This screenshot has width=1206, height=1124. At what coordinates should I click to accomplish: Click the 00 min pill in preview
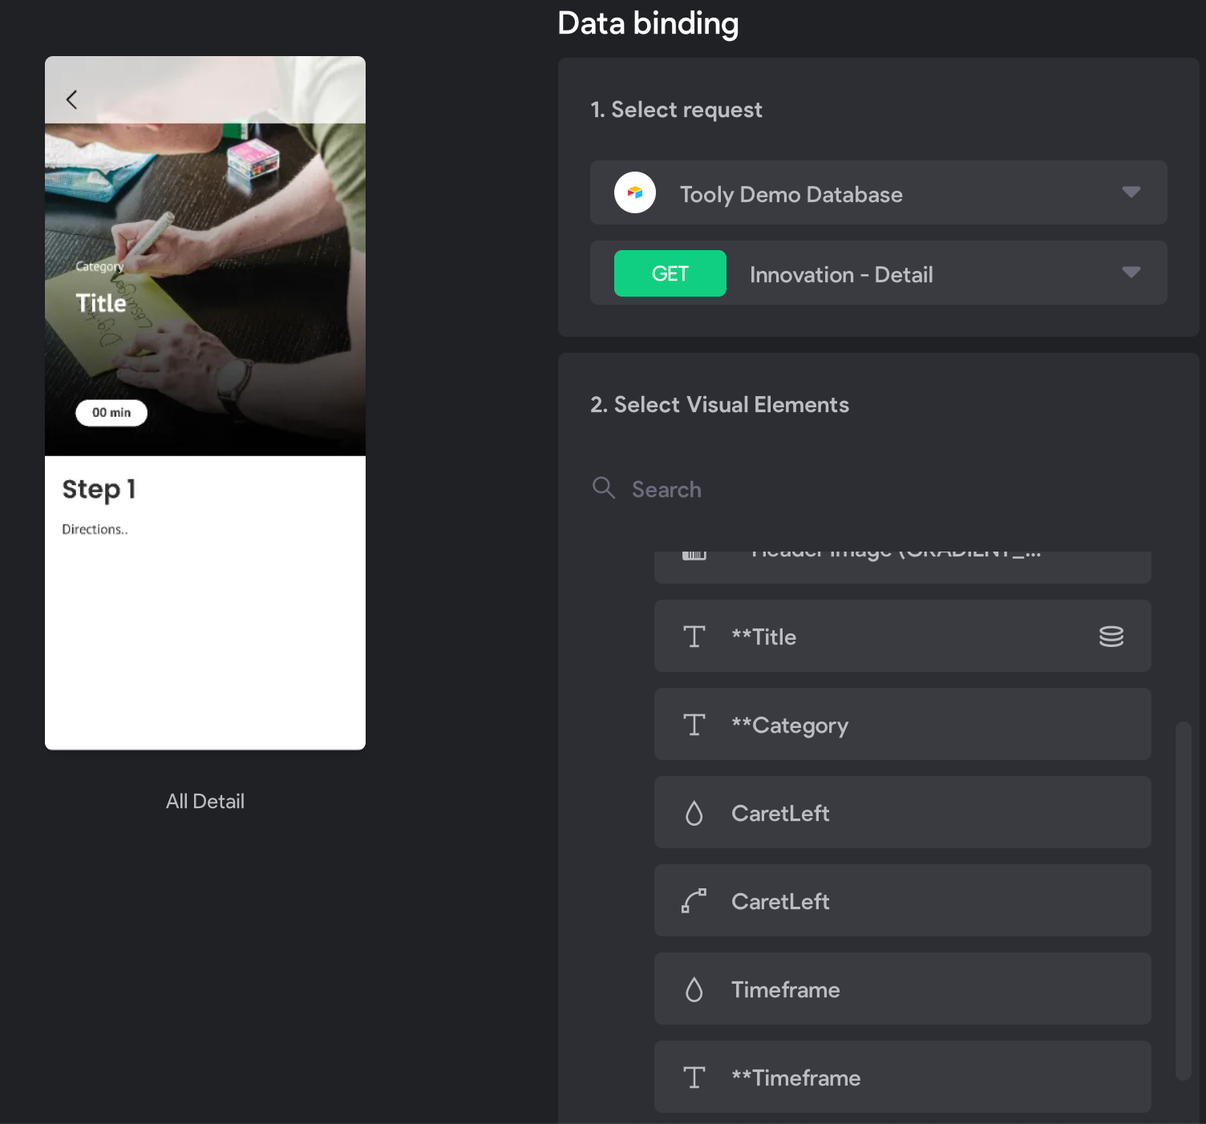point(111,413)
